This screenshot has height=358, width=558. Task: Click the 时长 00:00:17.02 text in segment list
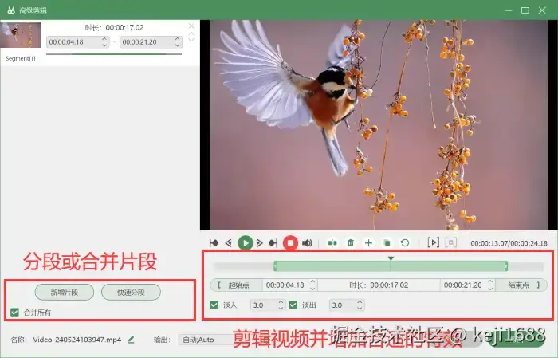pyautogui.click(x=114, y=27)
